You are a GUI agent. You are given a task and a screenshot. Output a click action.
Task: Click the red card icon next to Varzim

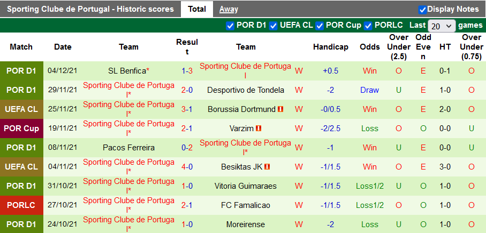pyautogui.click(x=259, y=128)
